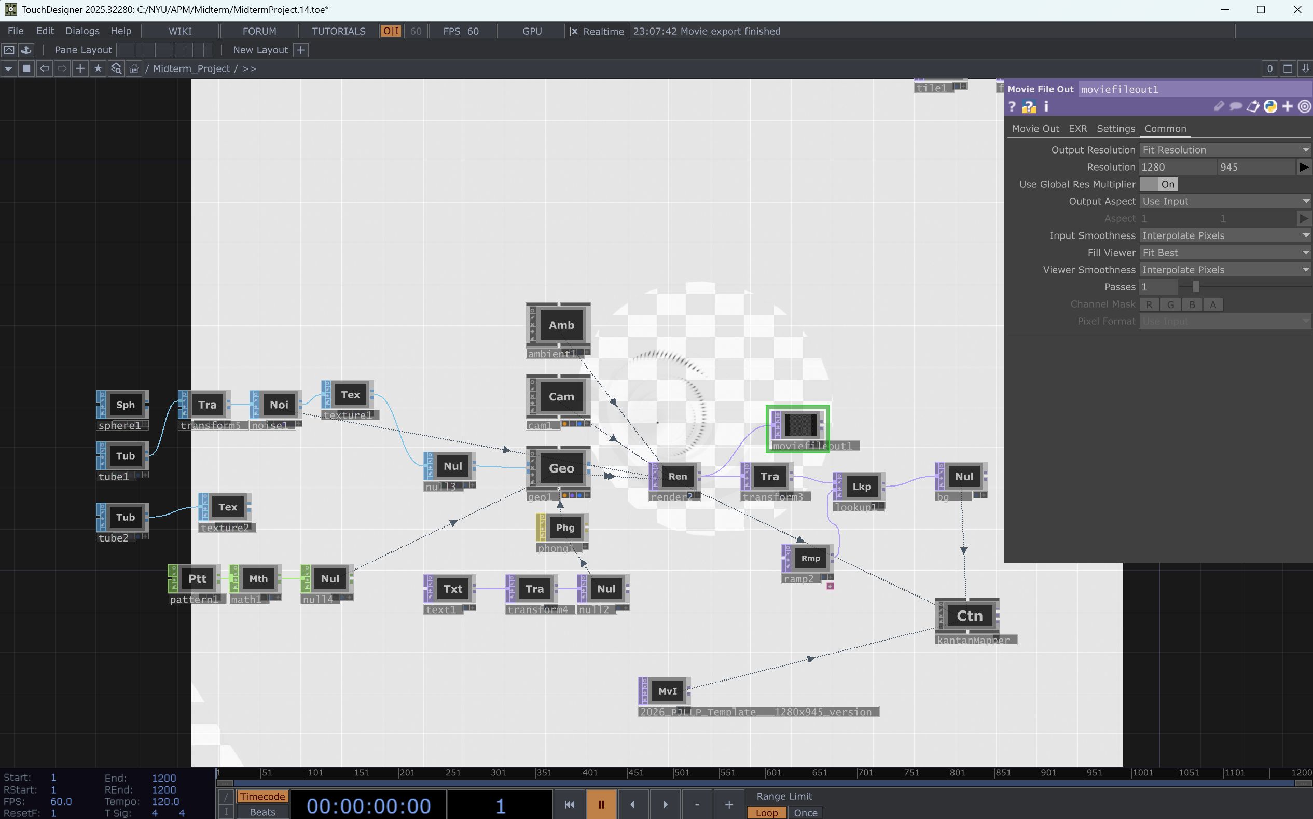Viewport: 1313px width, 819px height.
Task: Click the back arrow in the network navigation bar
Action: [x=44, y=68]
